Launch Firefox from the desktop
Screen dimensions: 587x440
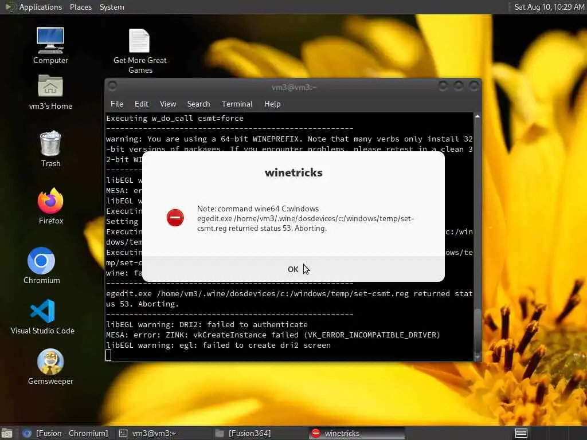(x=50, y=206)
